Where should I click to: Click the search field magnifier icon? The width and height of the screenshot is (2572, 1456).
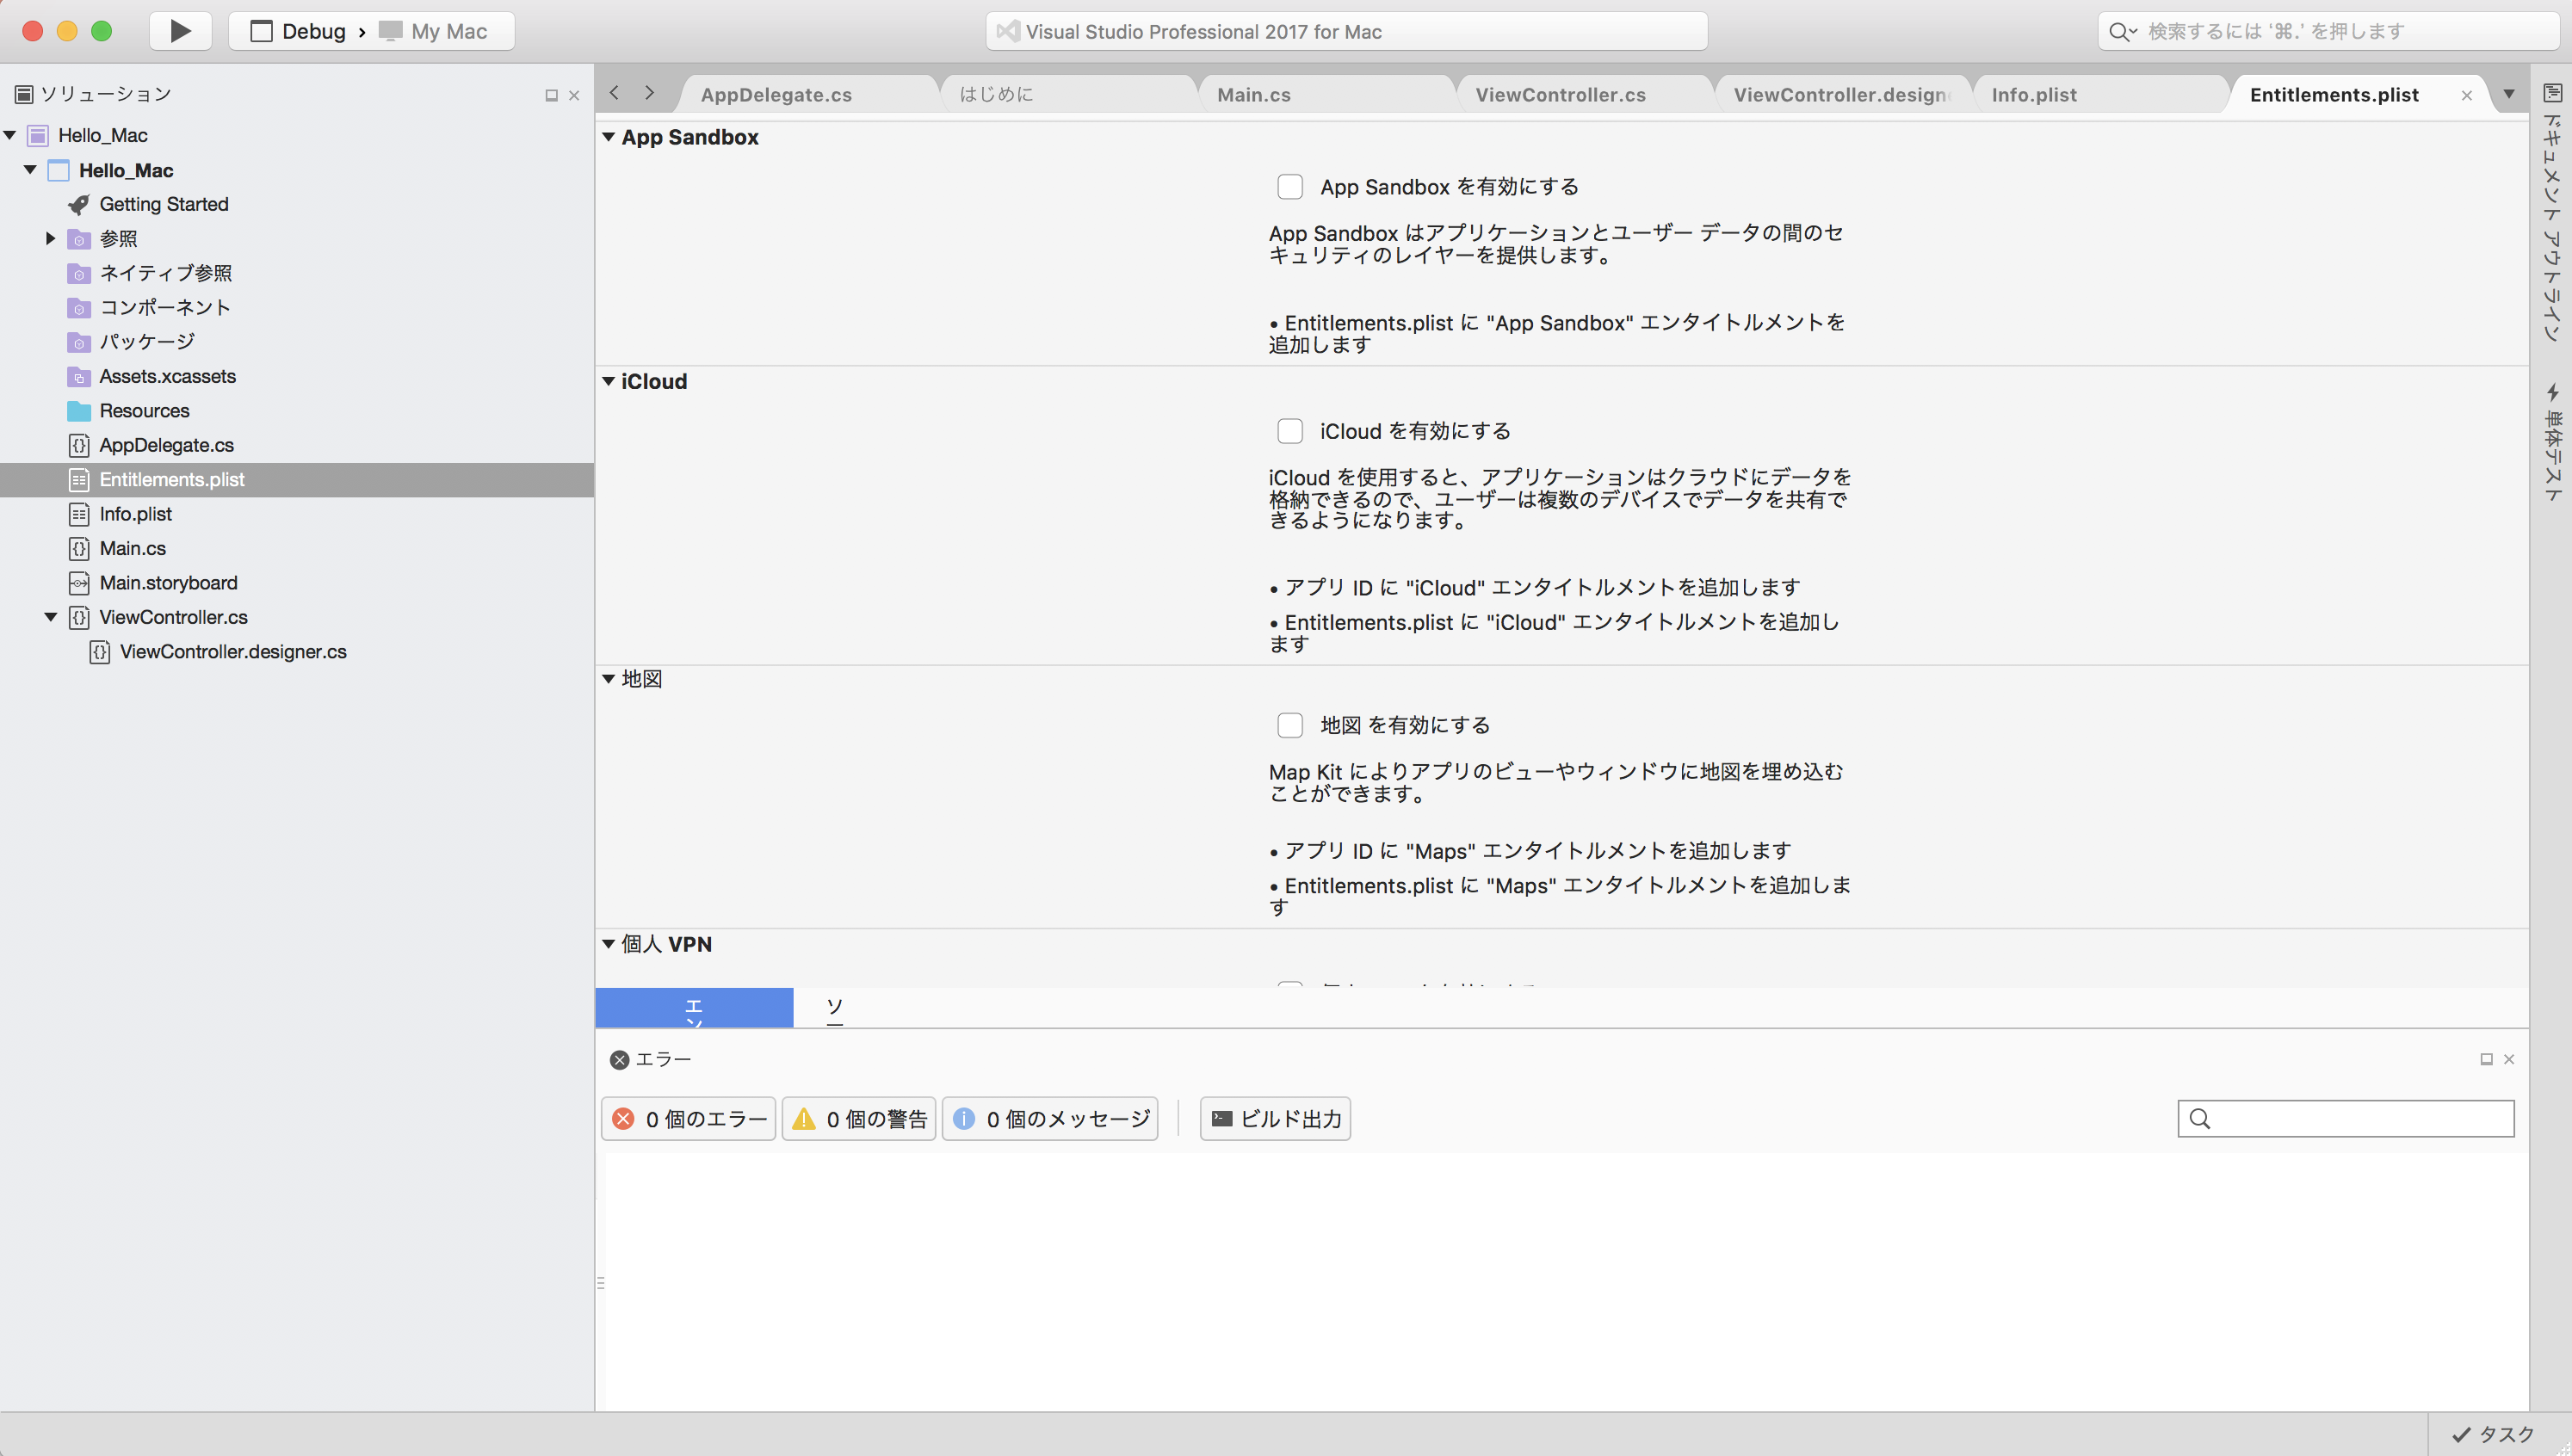tap(2120, 31)
